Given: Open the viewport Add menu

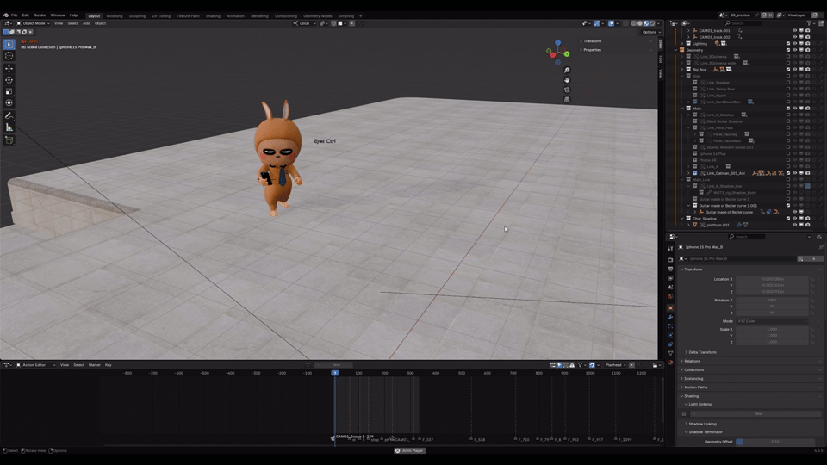Looking at the screenshot, I should [x=86, y=23].
